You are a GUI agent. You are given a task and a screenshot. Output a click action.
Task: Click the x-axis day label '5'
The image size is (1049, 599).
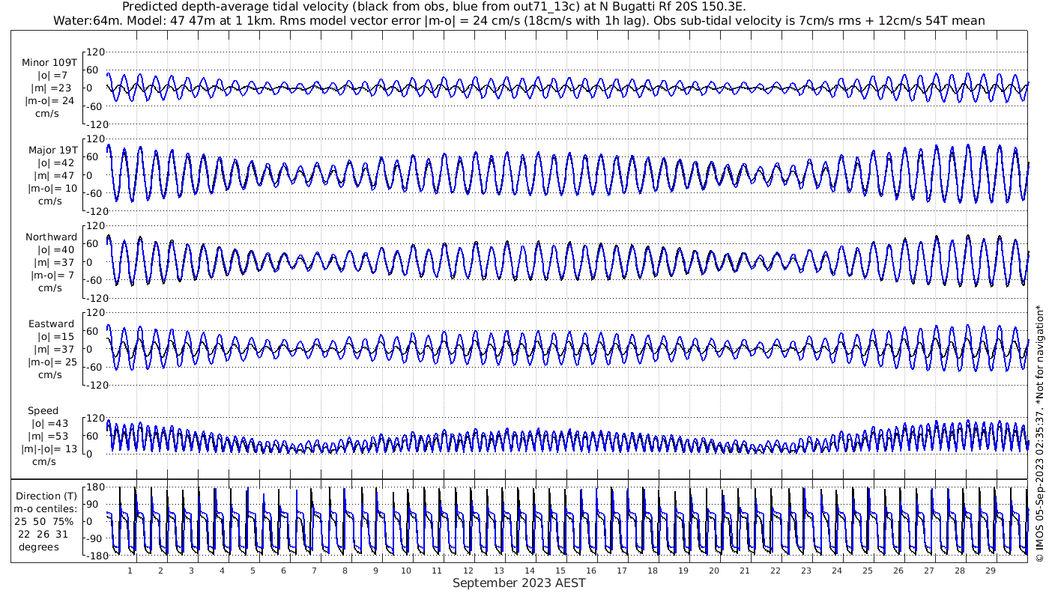(253, 571)
